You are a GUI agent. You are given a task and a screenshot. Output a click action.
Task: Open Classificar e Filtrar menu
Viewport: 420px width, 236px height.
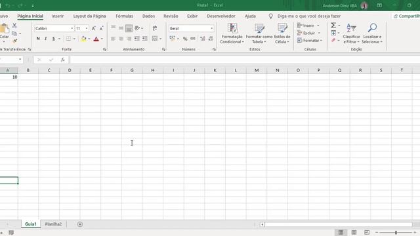(x=352, y=33)
